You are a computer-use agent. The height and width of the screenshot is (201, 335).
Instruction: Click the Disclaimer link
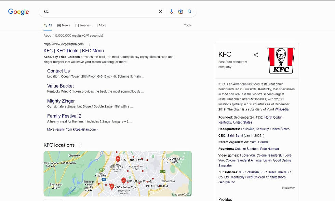(288, 188)
